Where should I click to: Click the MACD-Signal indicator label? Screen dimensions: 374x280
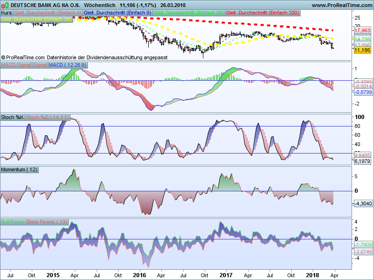(x=16, y=65)
